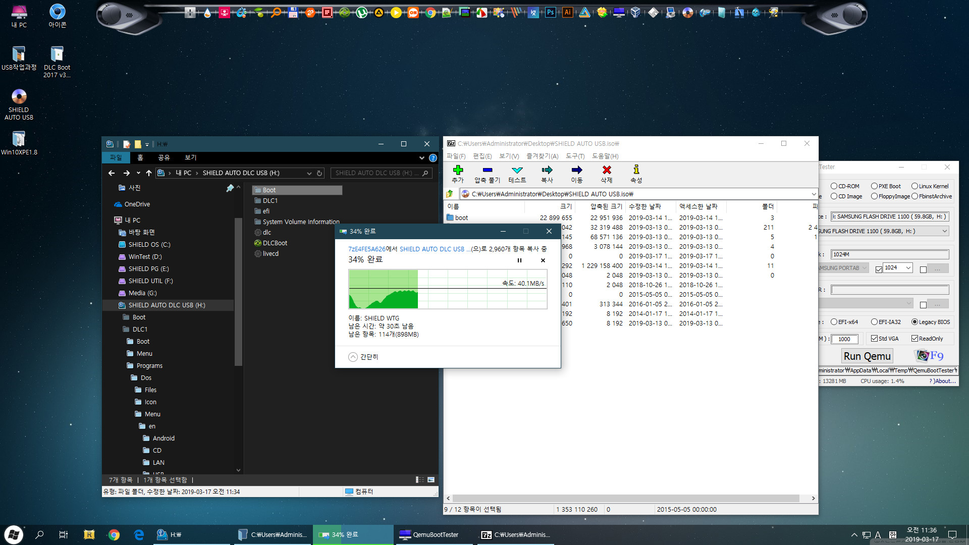Open Chrome from the Windows taskbar
969x545 pixels.
pos(114,535)
